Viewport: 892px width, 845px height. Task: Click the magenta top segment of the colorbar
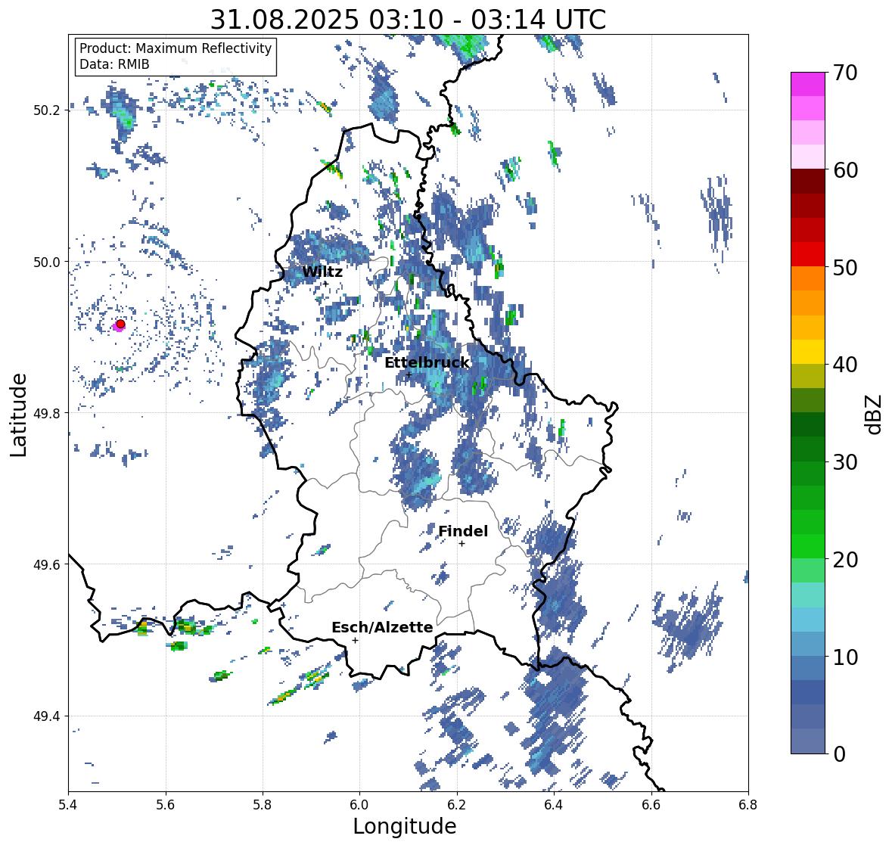pyautogui.click(x=808, y=84)
